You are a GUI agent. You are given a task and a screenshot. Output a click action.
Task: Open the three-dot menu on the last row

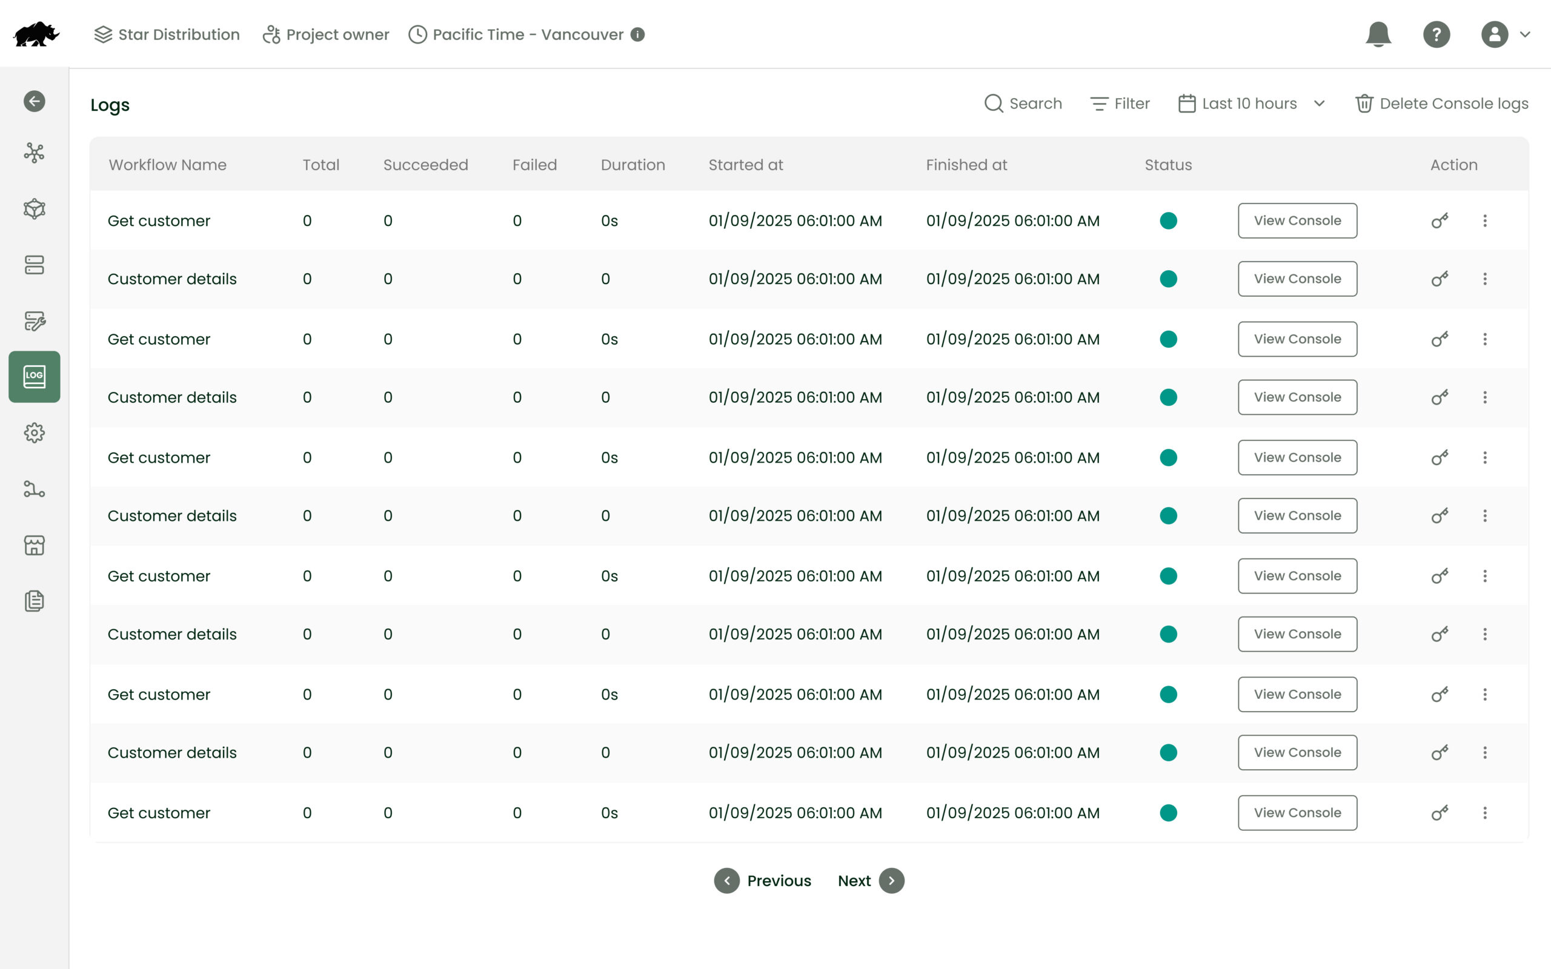tap(1484, 813)
